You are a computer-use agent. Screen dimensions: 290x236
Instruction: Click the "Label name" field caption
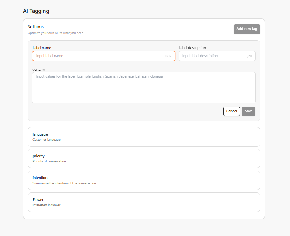click(x=42, y=48)
